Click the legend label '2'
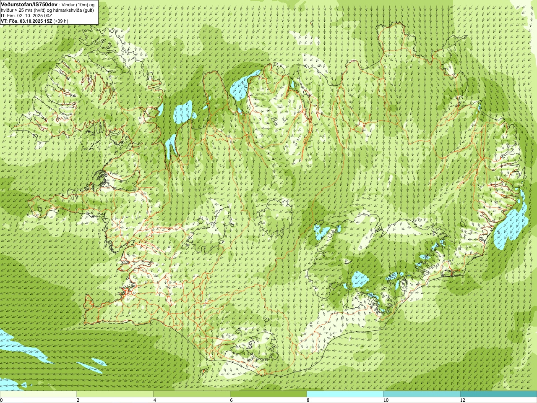537x403 pixels. point(78,400)
